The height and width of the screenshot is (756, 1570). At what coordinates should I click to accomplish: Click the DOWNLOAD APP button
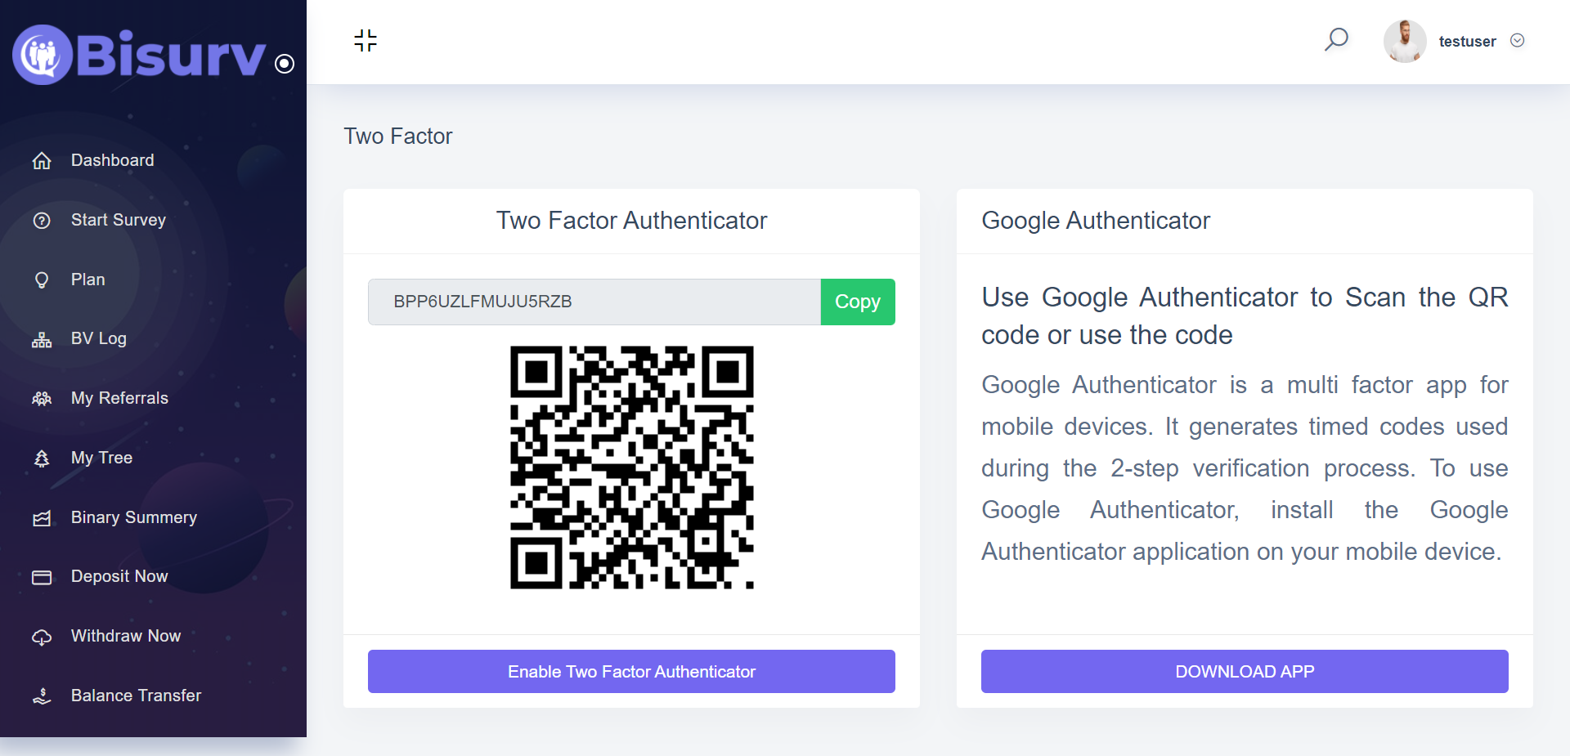(1244, 672)
